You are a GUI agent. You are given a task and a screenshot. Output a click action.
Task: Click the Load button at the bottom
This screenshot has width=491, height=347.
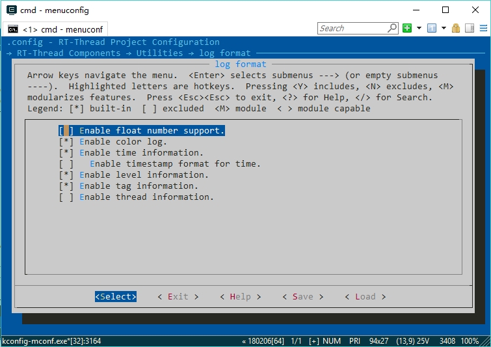click(365, 297)
